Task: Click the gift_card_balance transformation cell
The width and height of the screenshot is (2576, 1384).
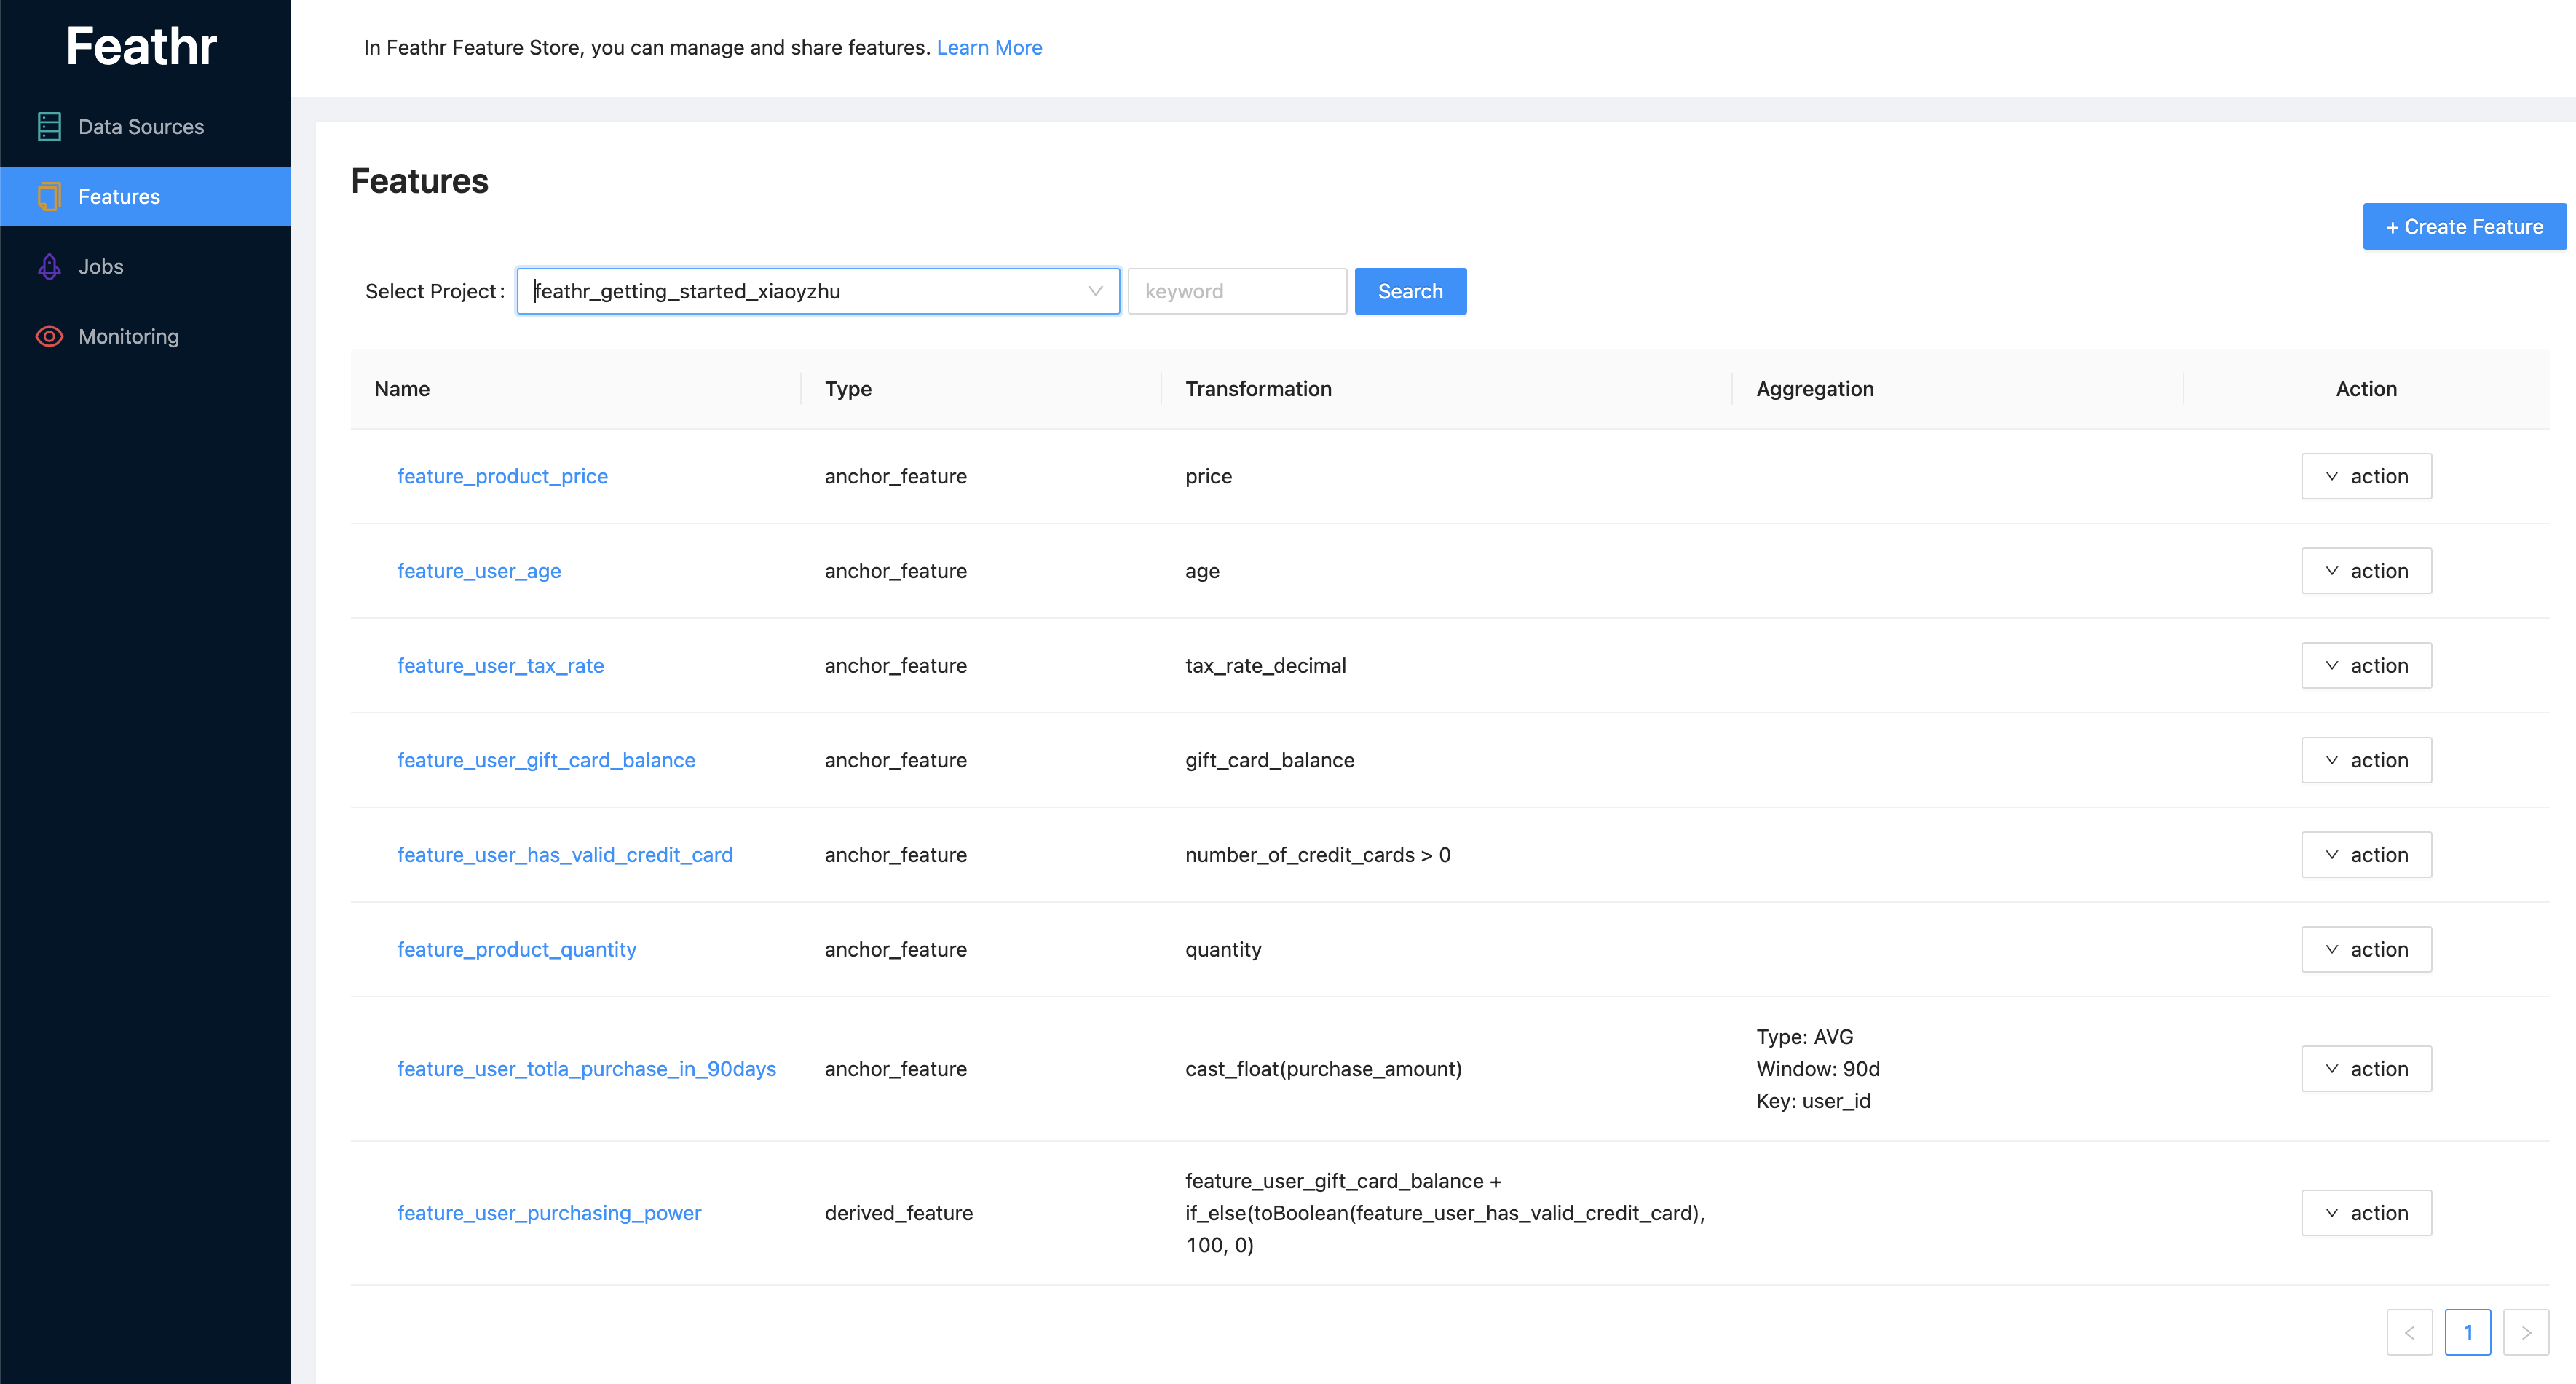Action: (x=1269, y=760)
